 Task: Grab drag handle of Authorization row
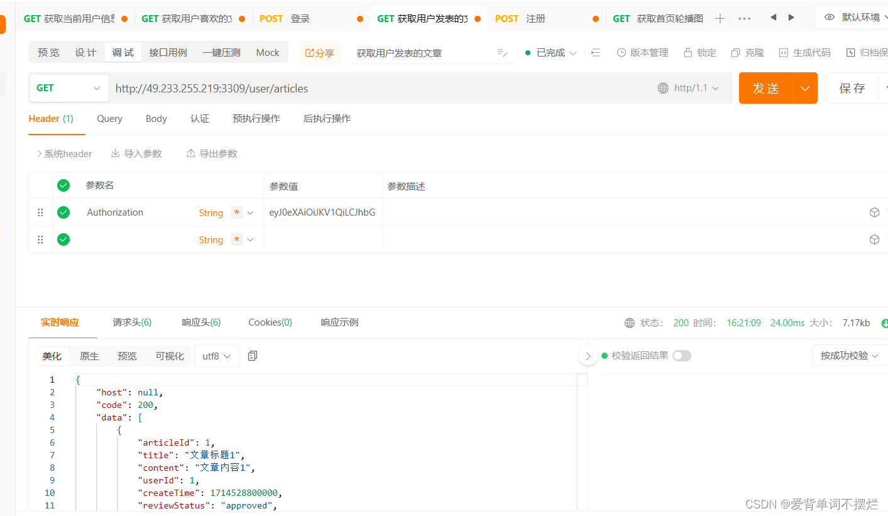40,212
